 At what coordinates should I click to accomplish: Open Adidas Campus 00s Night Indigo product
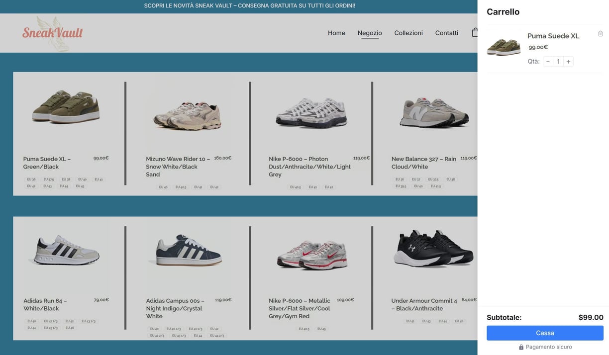[175, 308]
